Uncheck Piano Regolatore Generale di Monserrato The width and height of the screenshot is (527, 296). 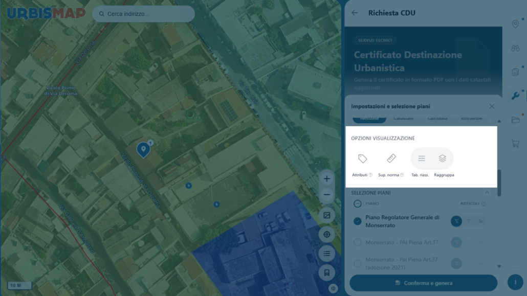357,221
